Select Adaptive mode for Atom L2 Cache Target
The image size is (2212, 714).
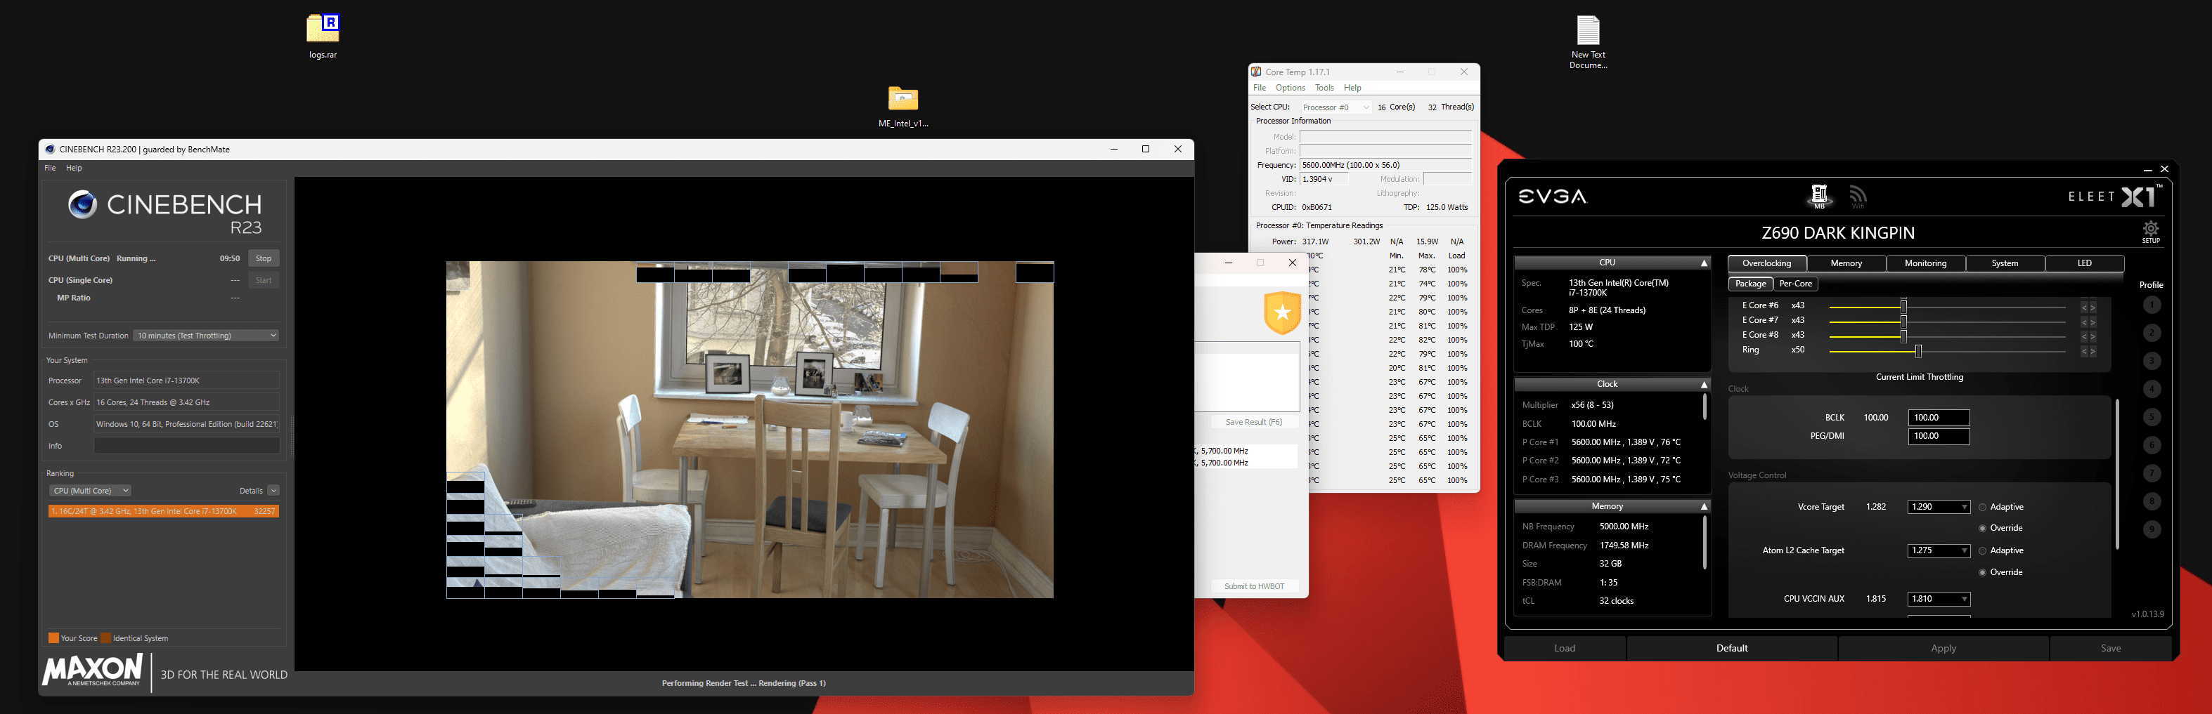pyautogui.click(x=1983, y=551)
